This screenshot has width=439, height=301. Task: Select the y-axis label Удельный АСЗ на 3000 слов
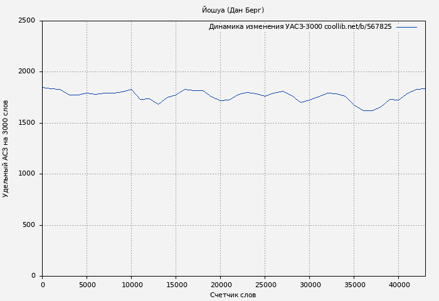click(6, 149)
